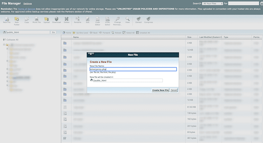Click the Extract icon
Viewport: 263px width, 143px height.
tap(138, 20)
